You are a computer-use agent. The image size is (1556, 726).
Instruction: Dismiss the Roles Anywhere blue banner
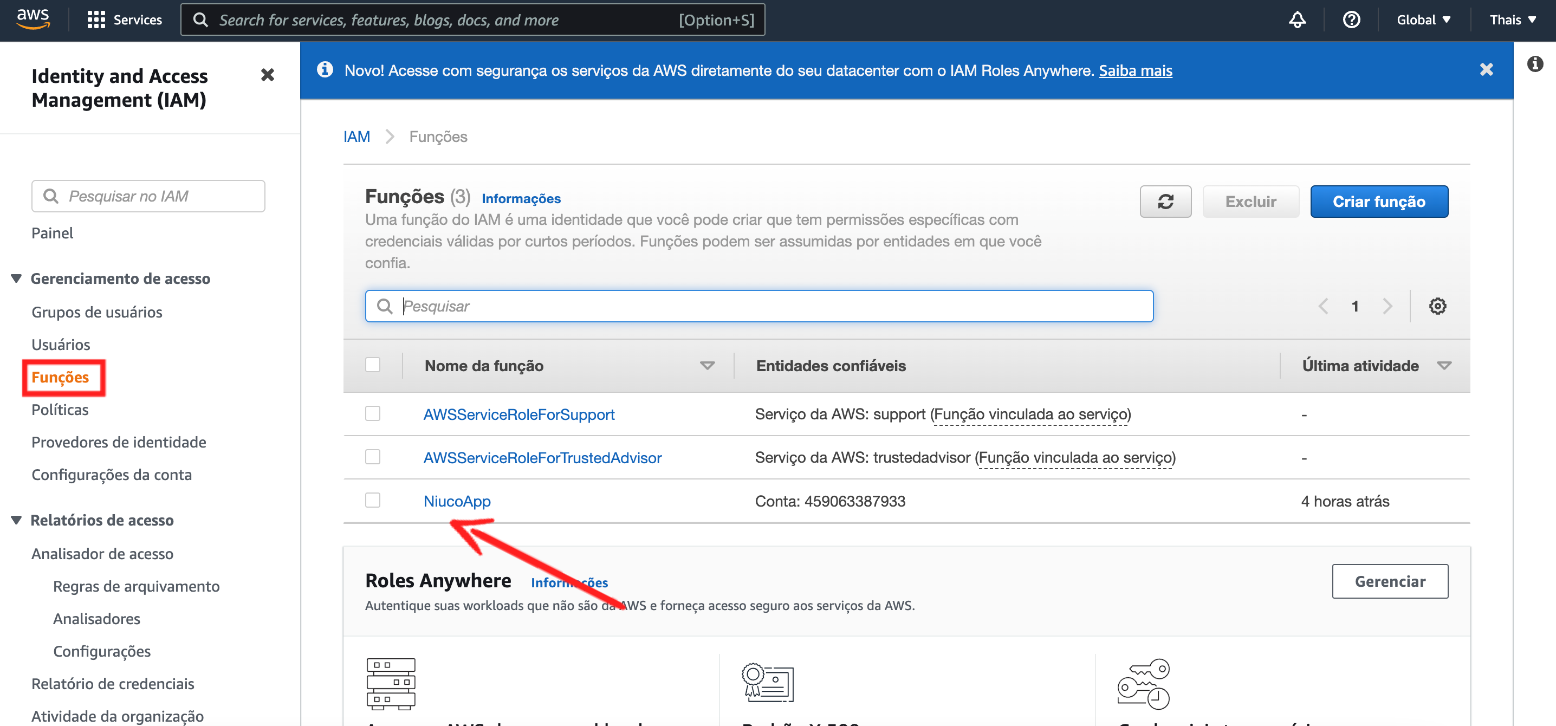click(x=1486, y=70)
